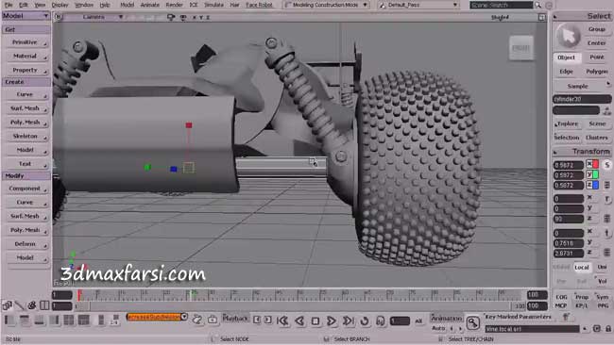Toggle Prop proportional modeling
614x345 pixels.
[582, 297]
